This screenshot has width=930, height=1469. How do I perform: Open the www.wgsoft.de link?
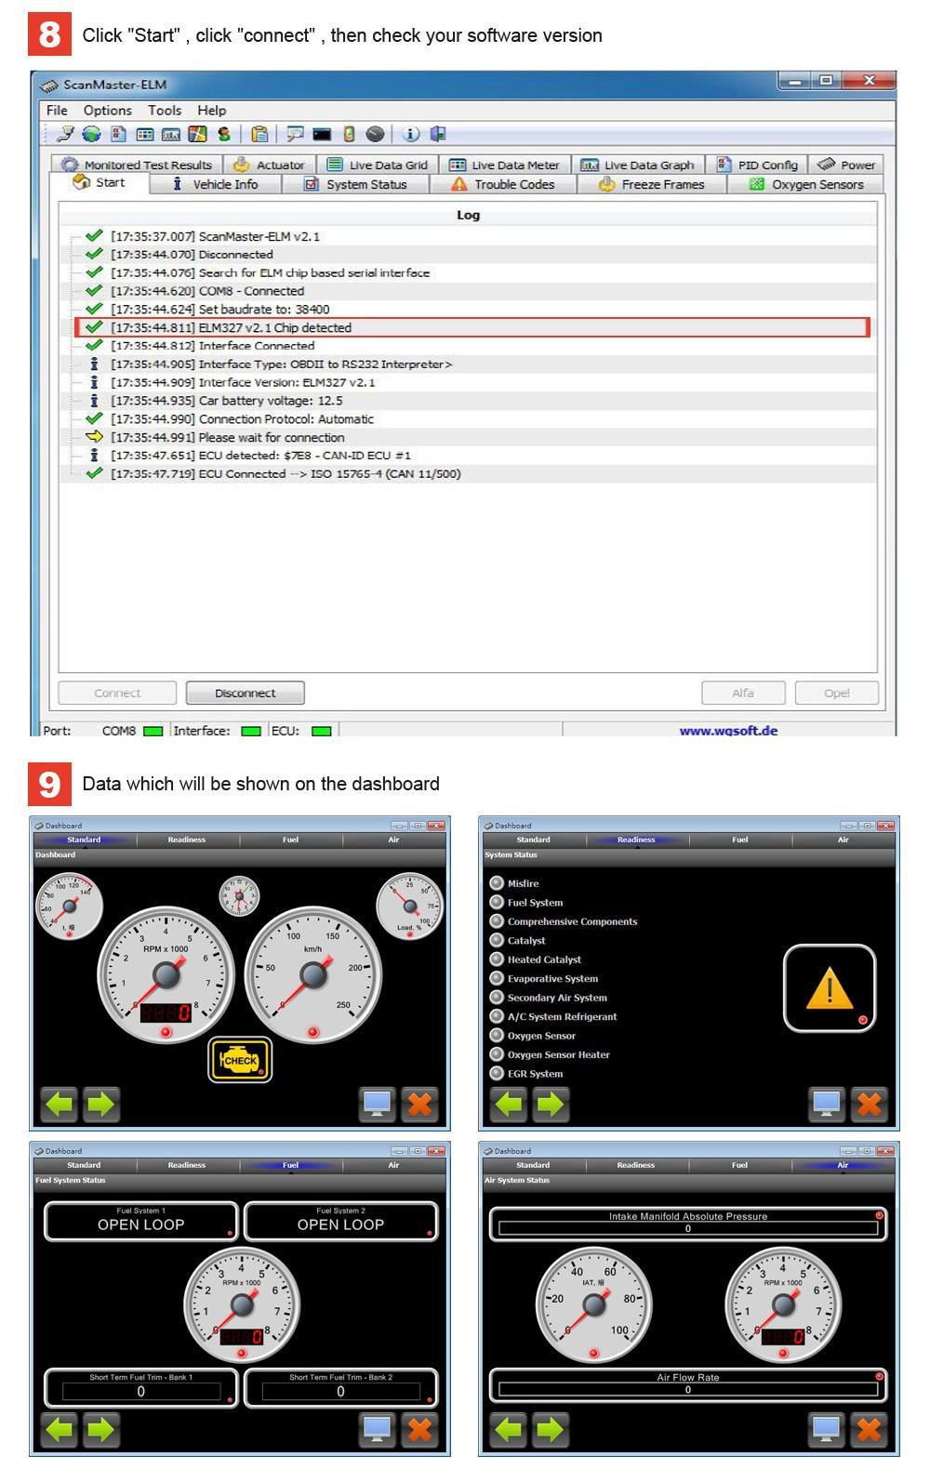(728, 730)
